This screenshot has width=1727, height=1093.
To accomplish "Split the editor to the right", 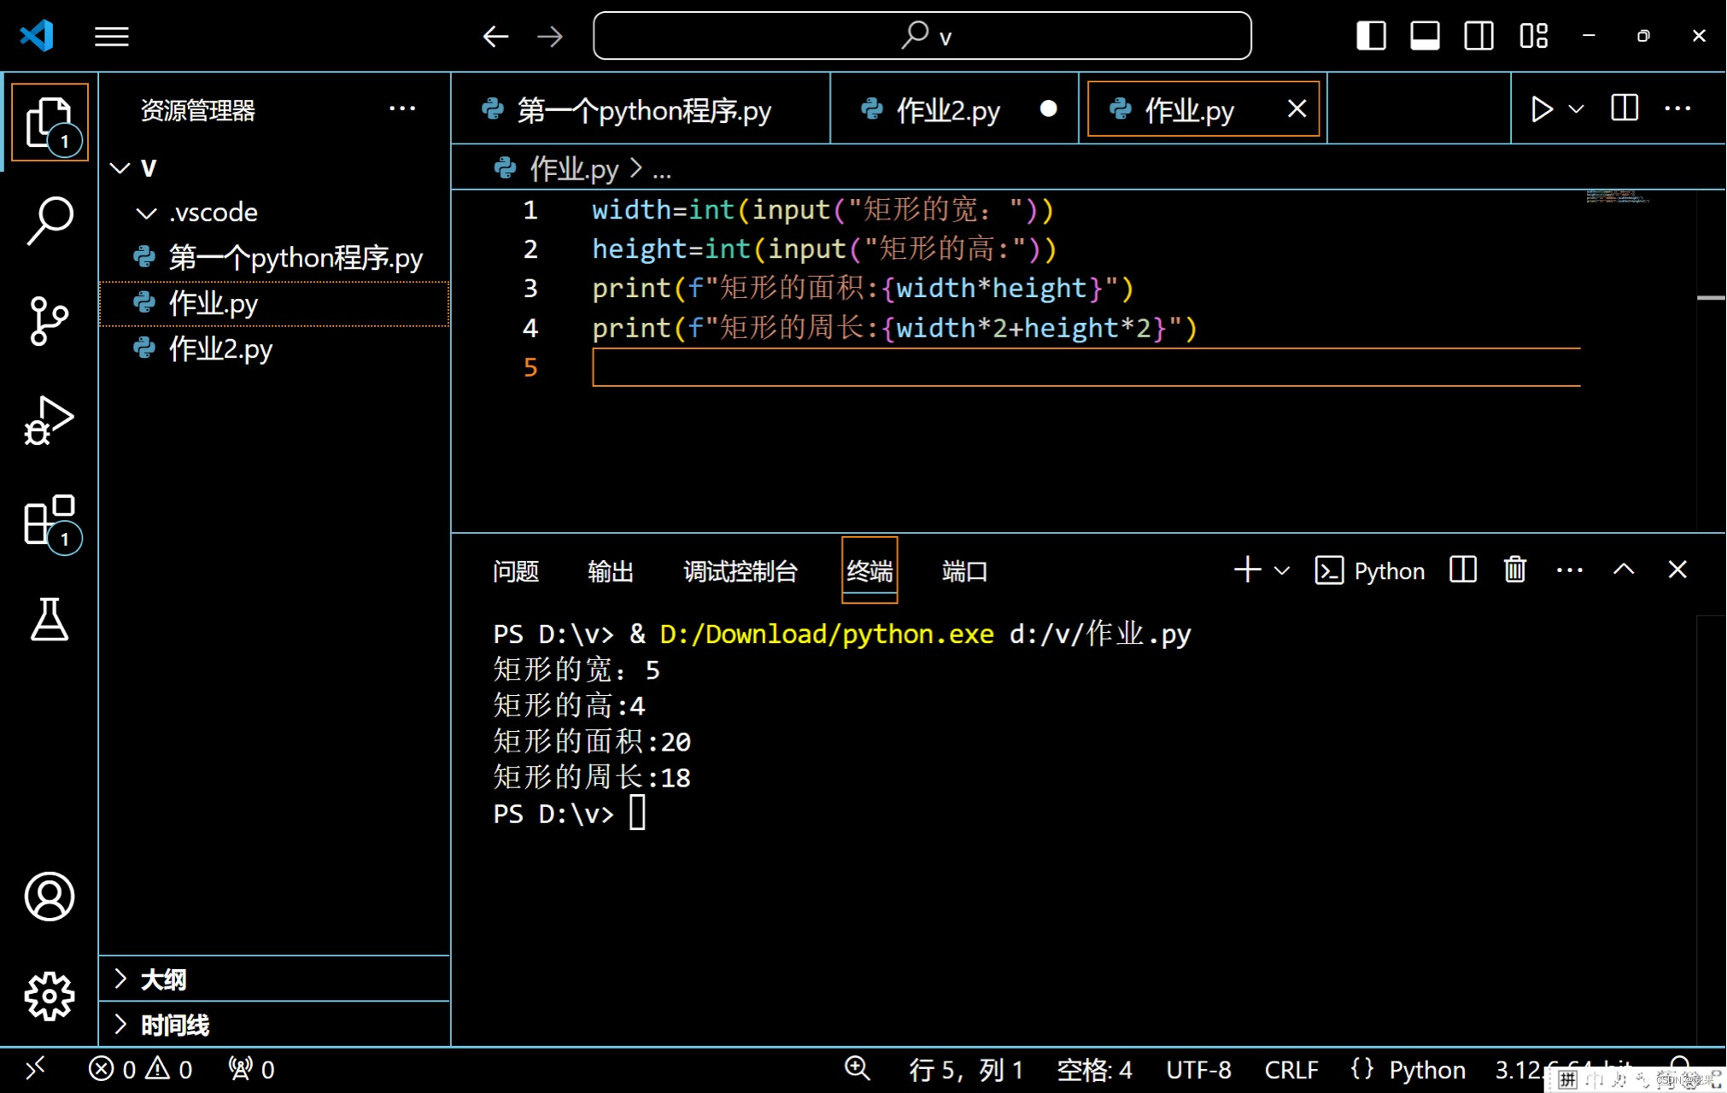I will [x=1625, y=108].
